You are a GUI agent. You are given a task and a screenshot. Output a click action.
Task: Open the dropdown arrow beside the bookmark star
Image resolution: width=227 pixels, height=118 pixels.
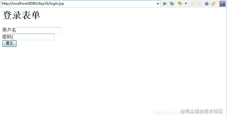[186, 4]
